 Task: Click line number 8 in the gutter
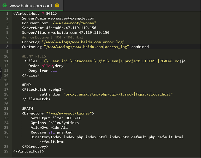coord(7,47)
